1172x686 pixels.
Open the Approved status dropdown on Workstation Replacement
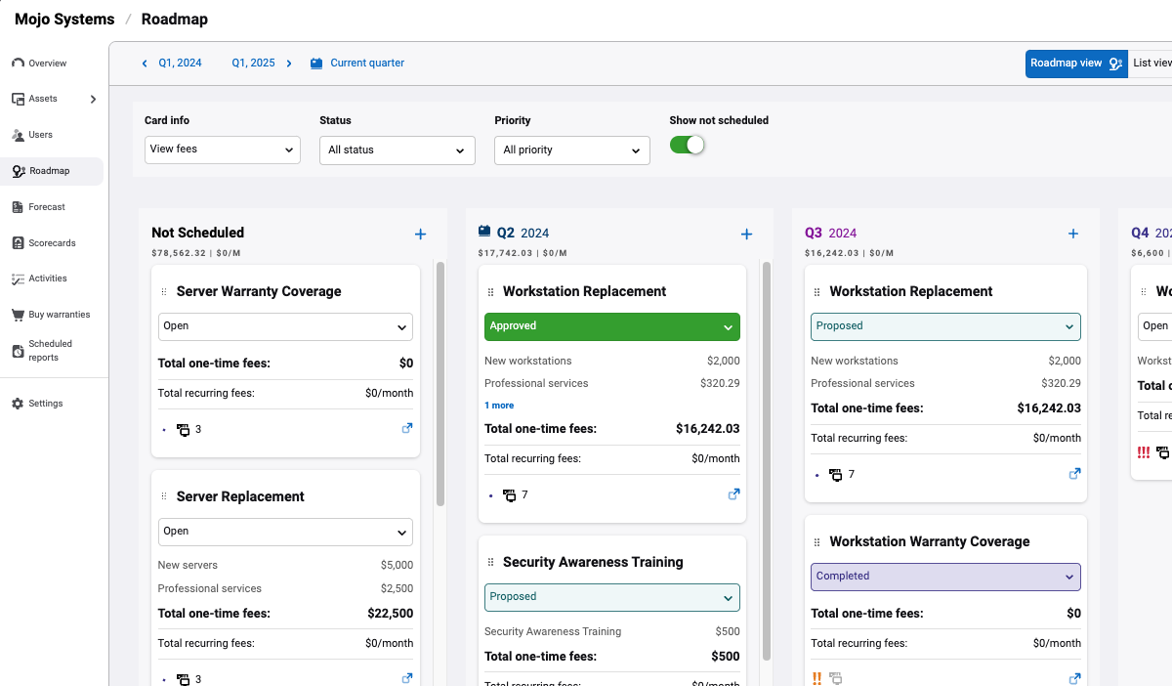click(x=611, y=325)
